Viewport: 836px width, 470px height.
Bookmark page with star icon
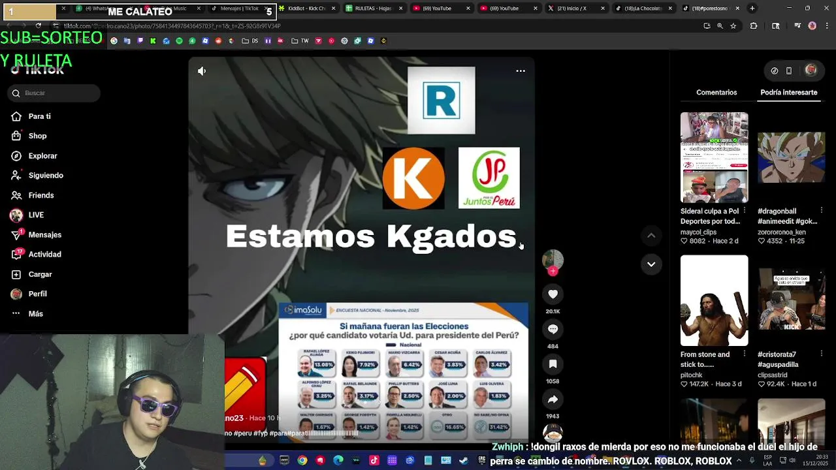click(733, 26)
